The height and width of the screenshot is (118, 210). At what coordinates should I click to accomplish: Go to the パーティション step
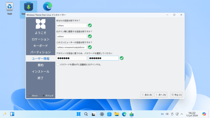point(40,52)
